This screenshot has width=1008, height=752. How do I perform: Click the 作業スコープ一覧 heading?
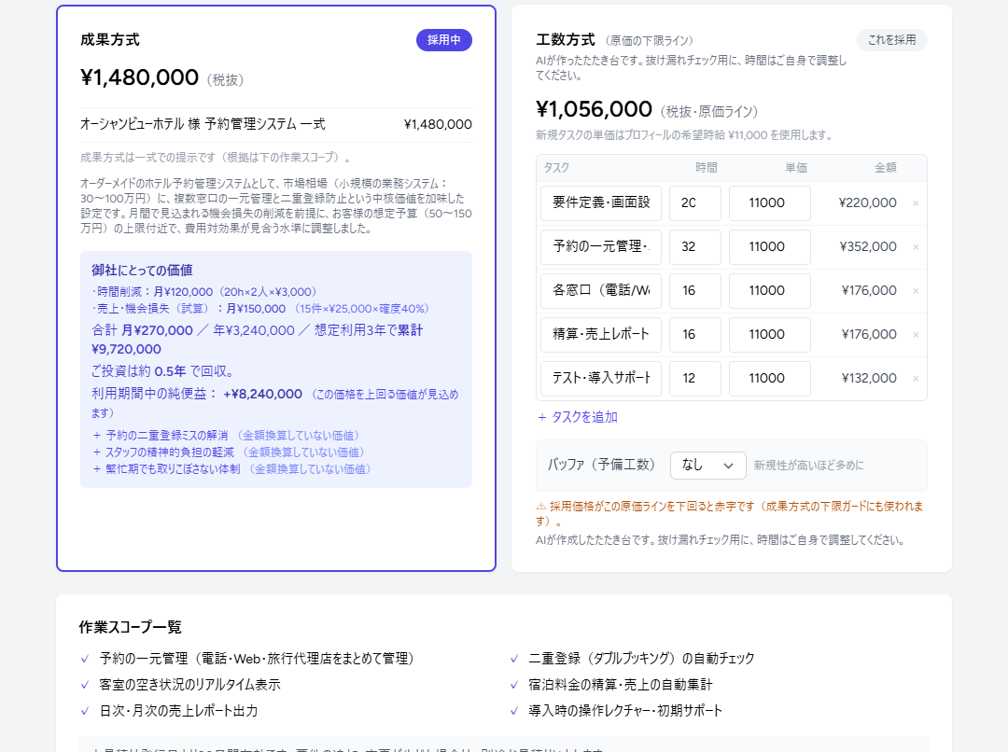pos(131,627)
